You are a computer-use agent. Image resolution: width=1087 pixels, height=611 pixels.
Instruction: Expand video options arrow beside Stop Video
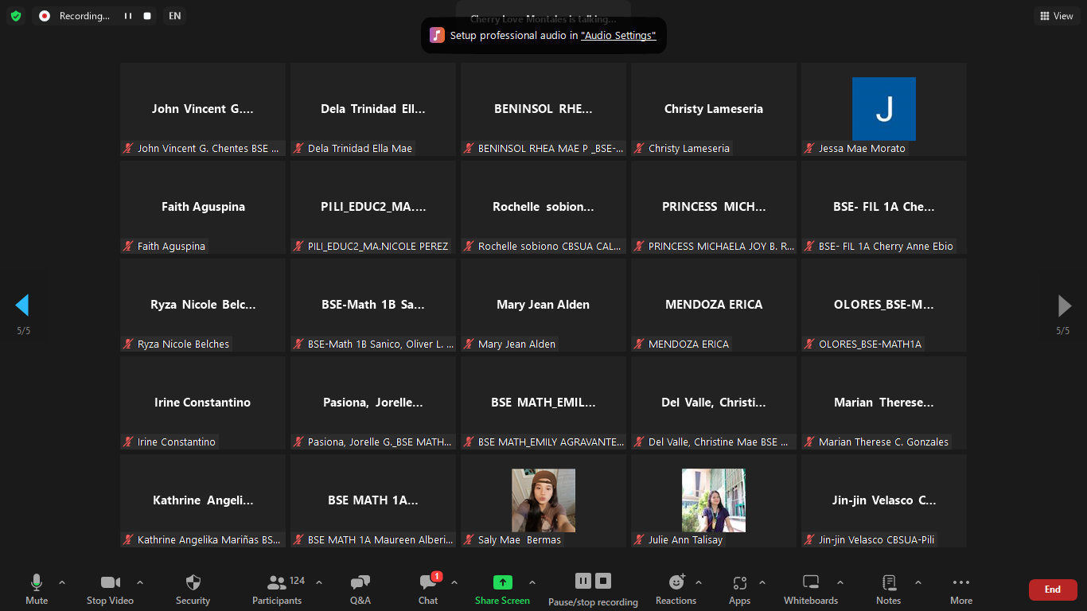click(140, 582)
